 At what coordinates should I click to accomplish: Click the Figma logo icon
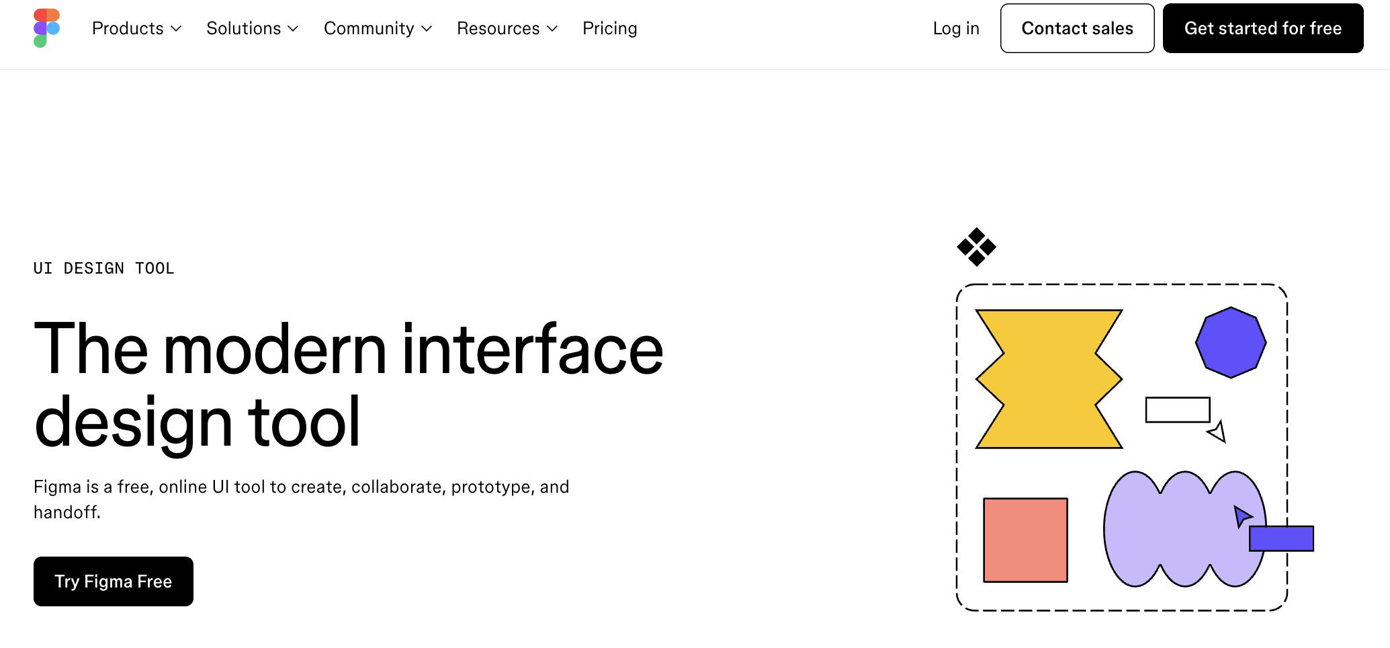click(46, 28)
